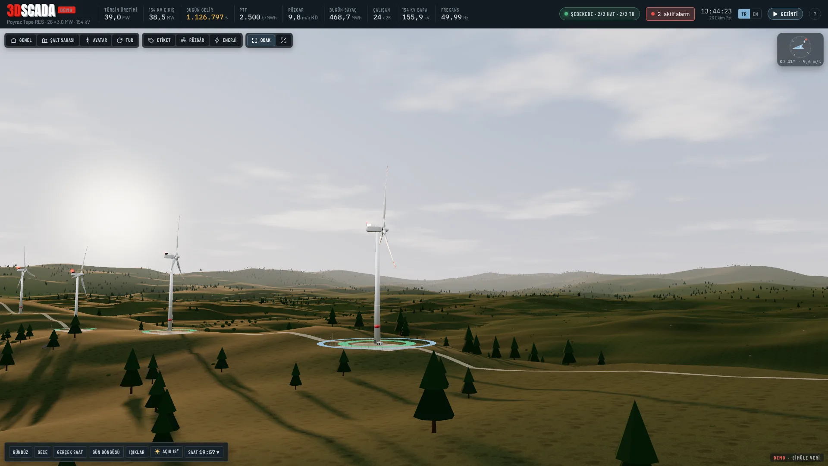Select GECE night mode
828x466 pixels.
(42, 452)
